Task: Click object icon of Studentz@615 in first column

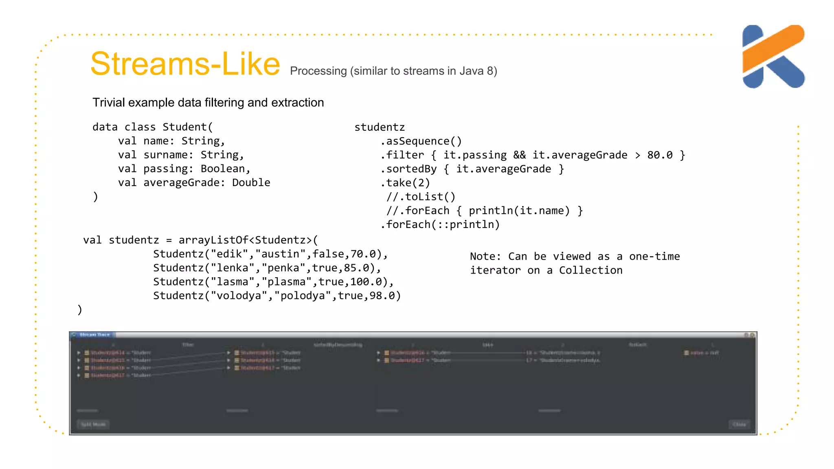Action: click(x=87, y=360)
